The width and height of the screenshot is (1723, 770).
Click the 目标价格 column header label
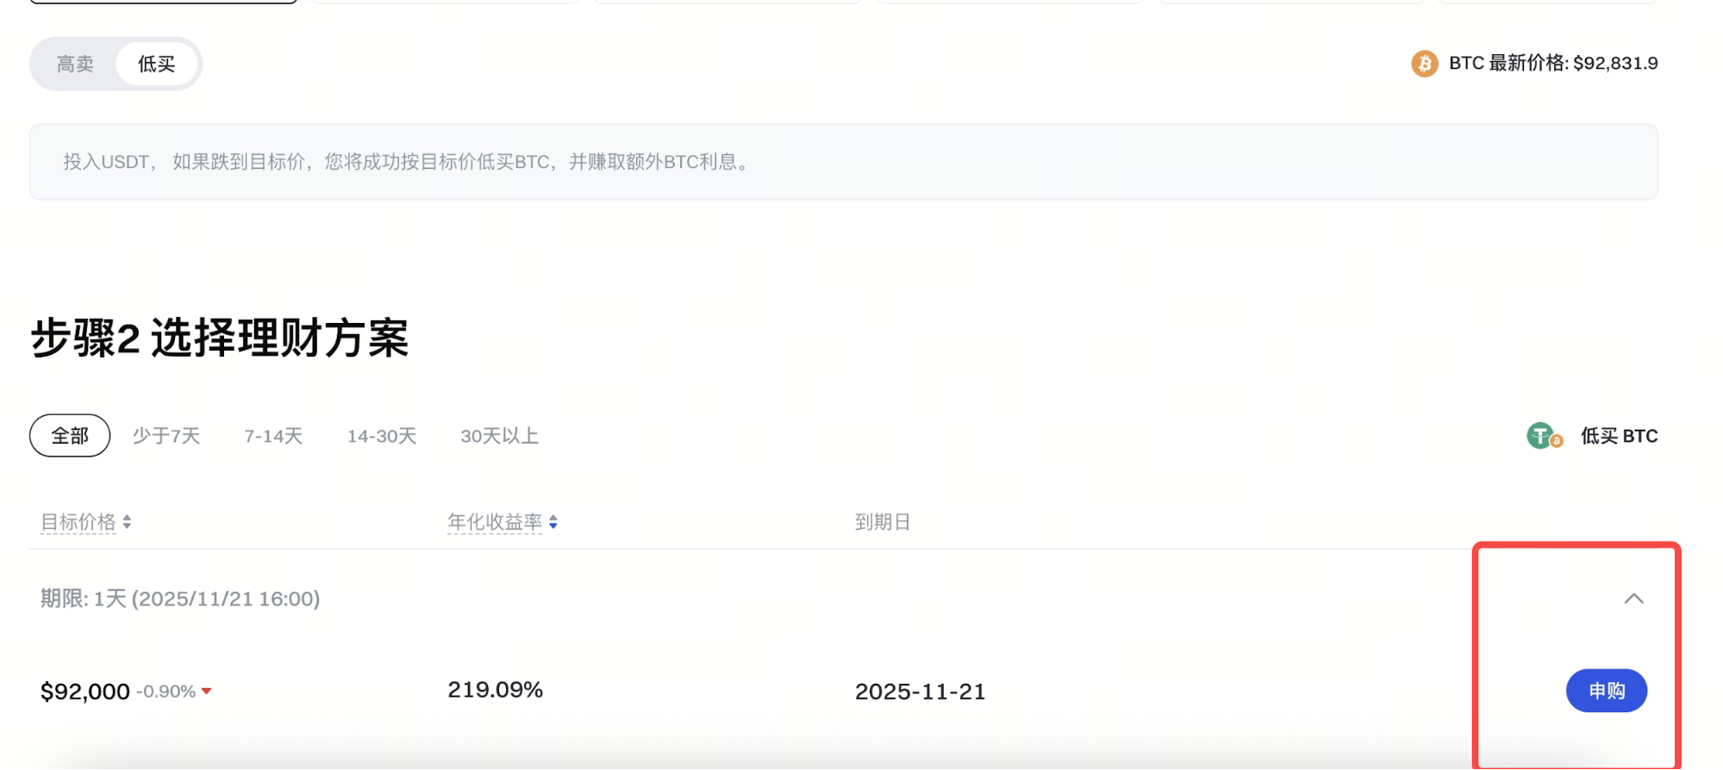[78, 522]
